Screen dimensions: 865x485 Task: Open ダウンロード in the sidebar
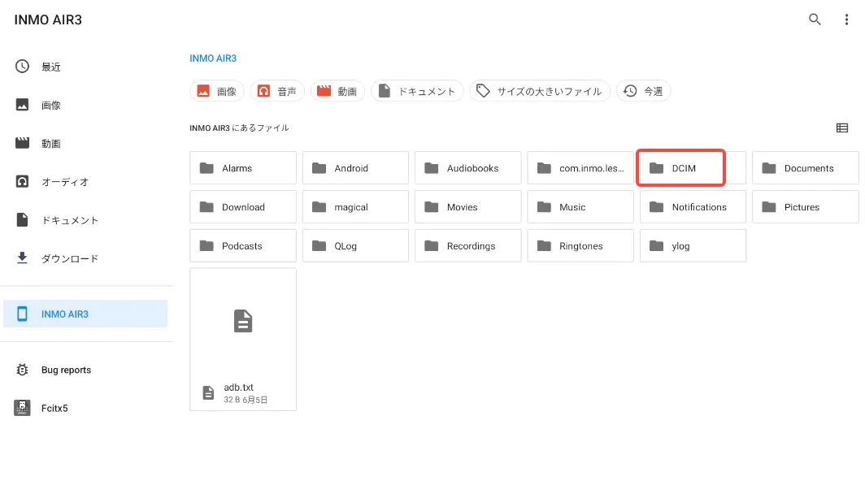[70, 258]
